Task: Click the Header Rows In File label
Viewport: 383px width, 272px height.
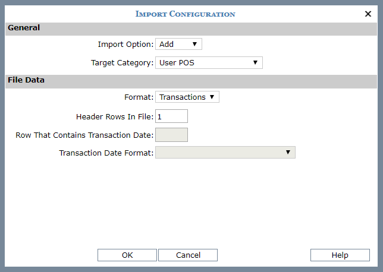Action: coord(115,116)
